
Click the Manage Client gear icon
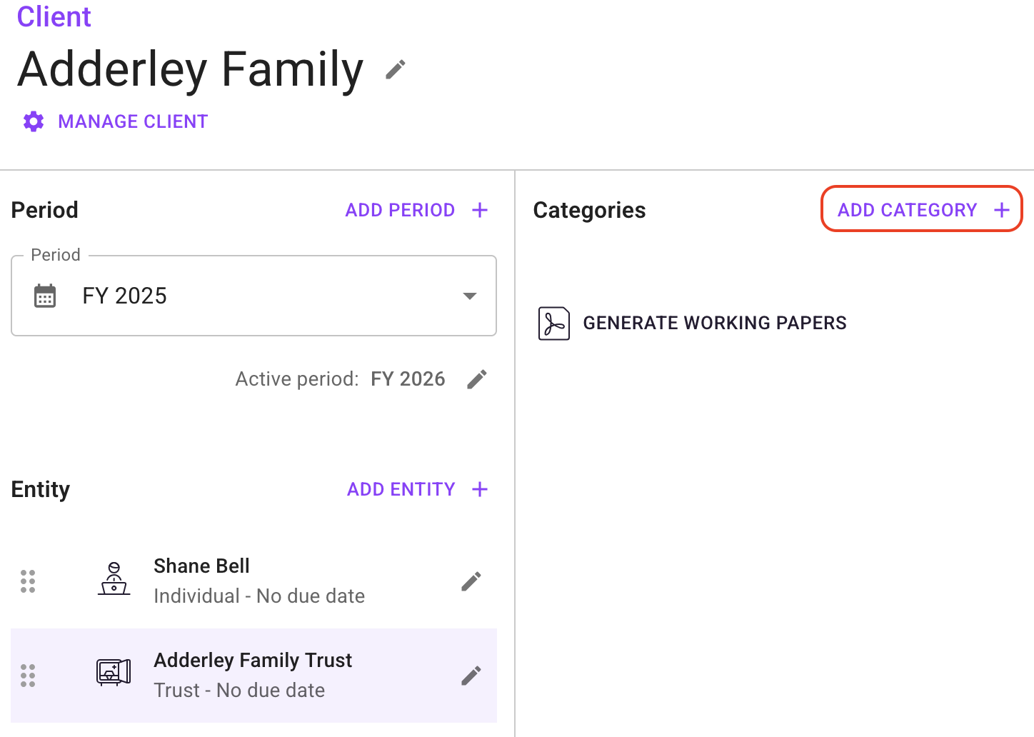(x=34, y=121)
